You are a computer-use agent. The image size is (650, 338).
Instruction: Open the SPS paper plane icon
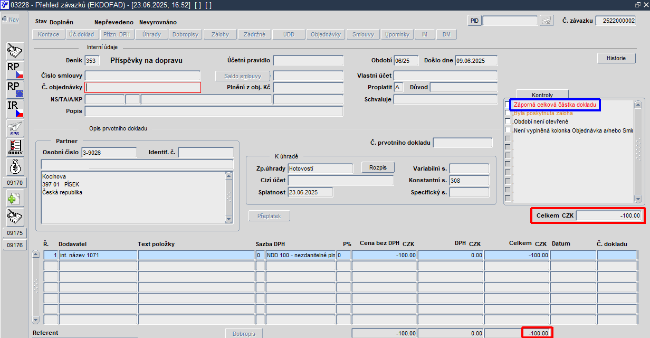pos(15,128)
